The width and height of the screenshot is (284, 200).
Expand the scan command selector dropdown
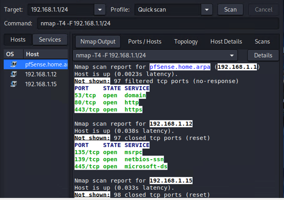(x=232, y=55)
